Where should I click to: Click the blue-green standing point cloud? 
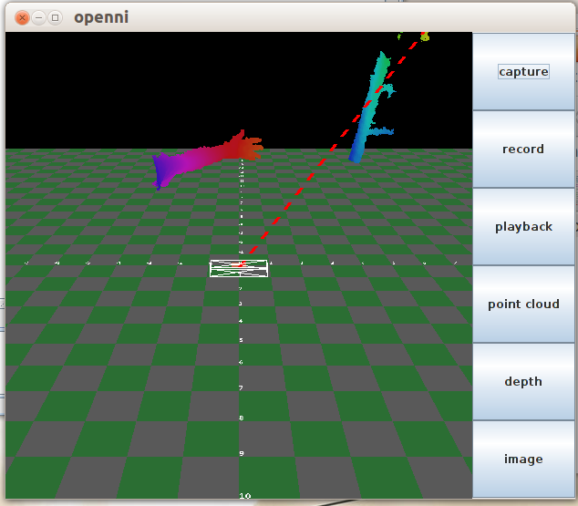(370, 108)
